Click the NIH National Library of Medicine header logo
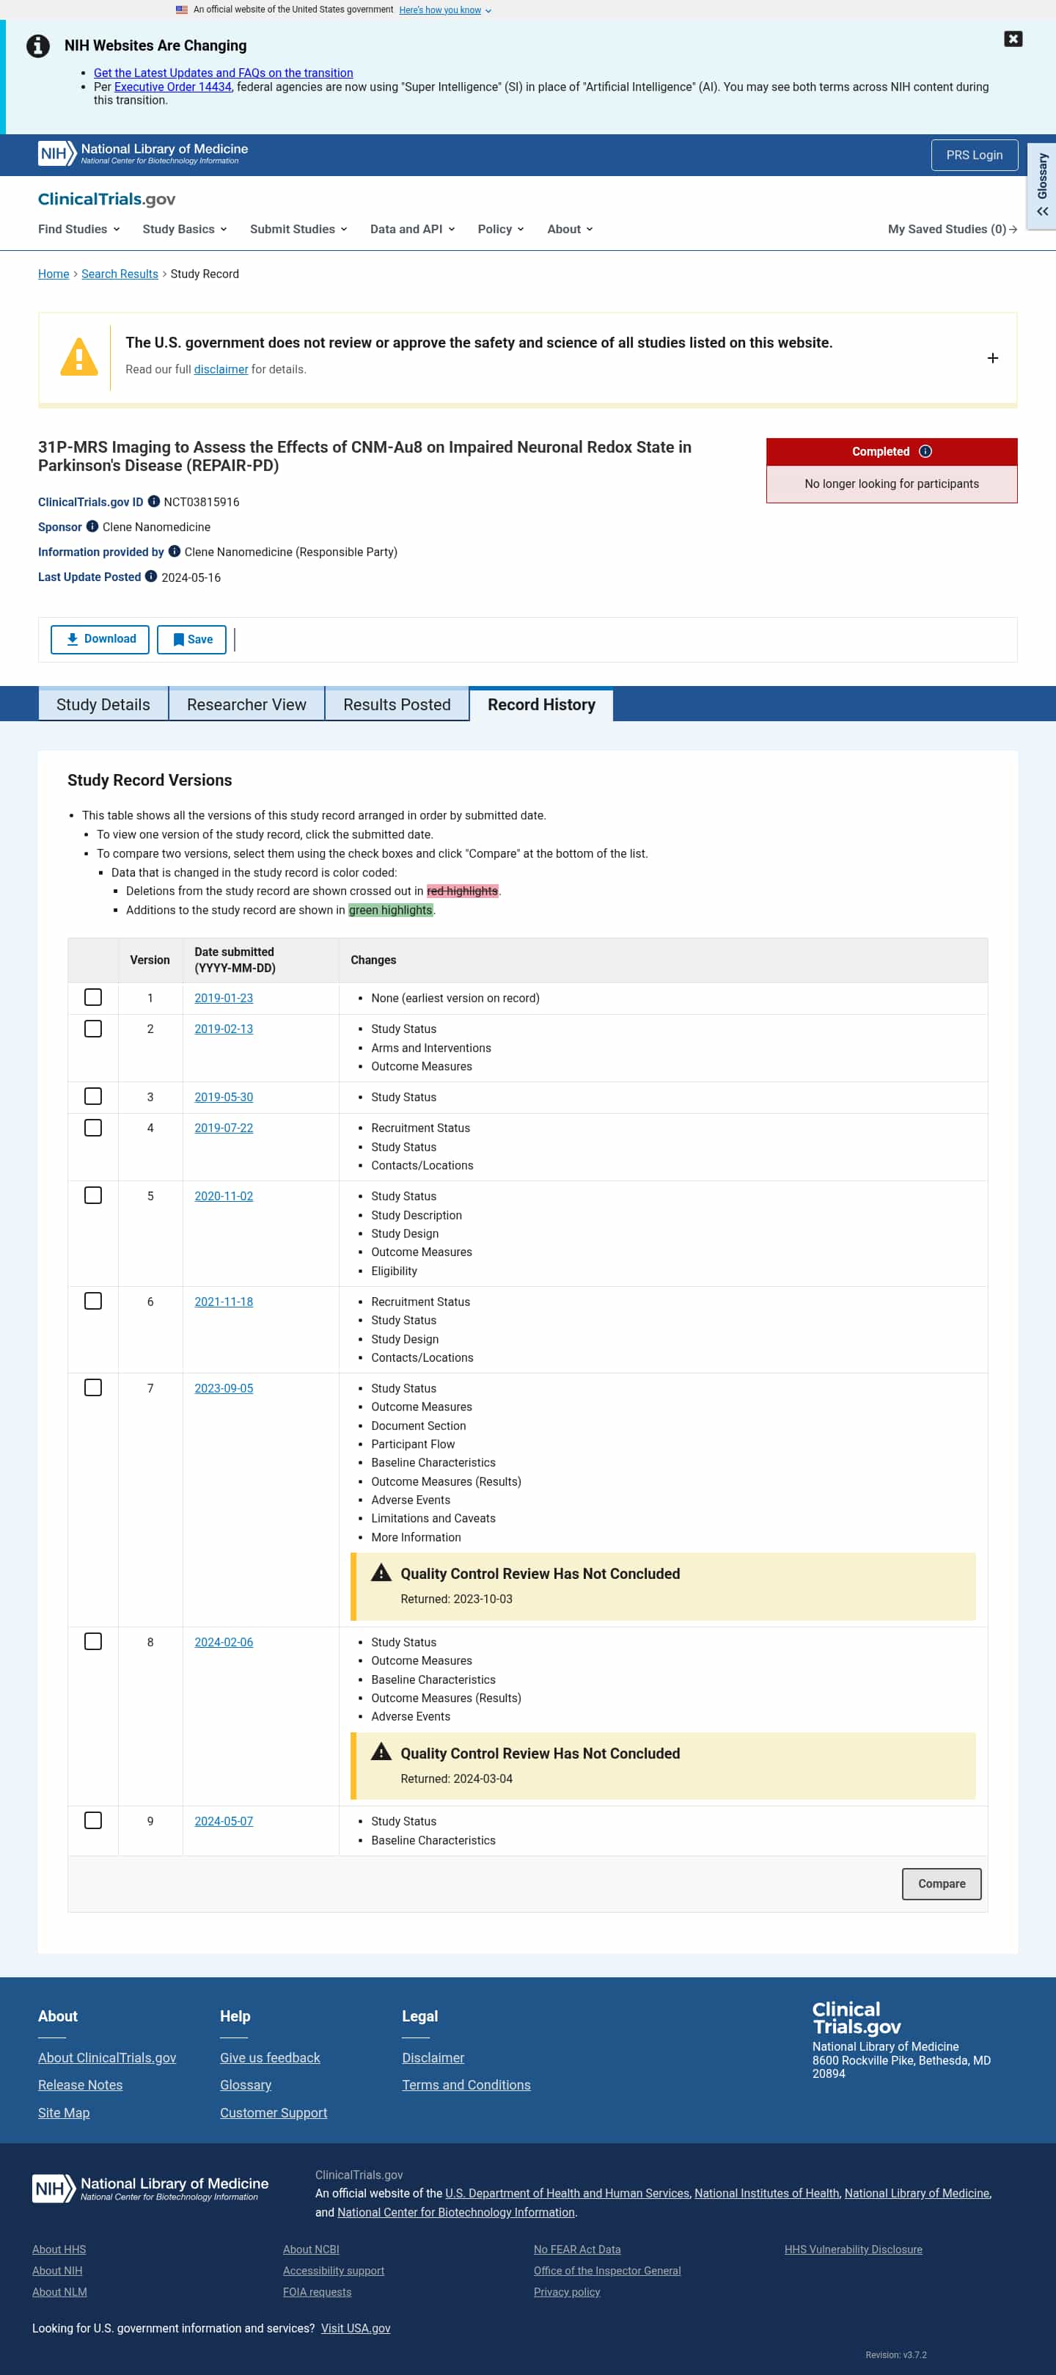The width and height of the screenshot is (1056, 2375). coord(143,153)
